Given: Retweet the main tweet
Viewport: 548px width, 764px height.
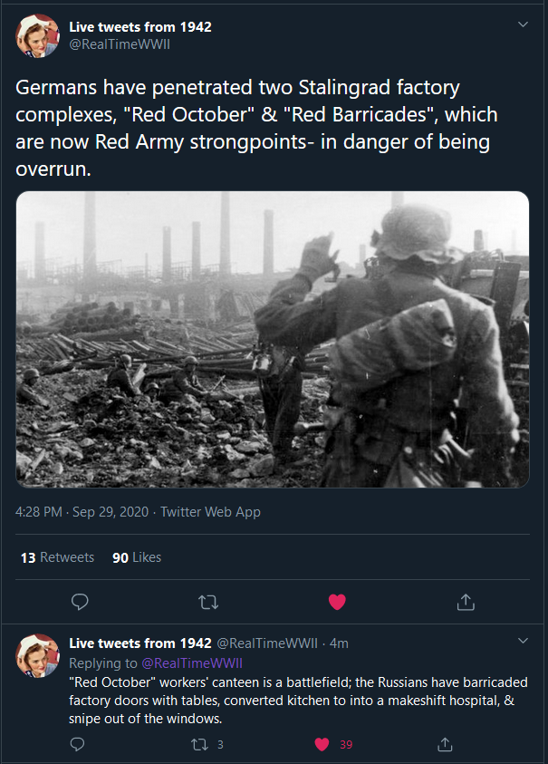Looking at the screenshot, I should tap(208, 601).
